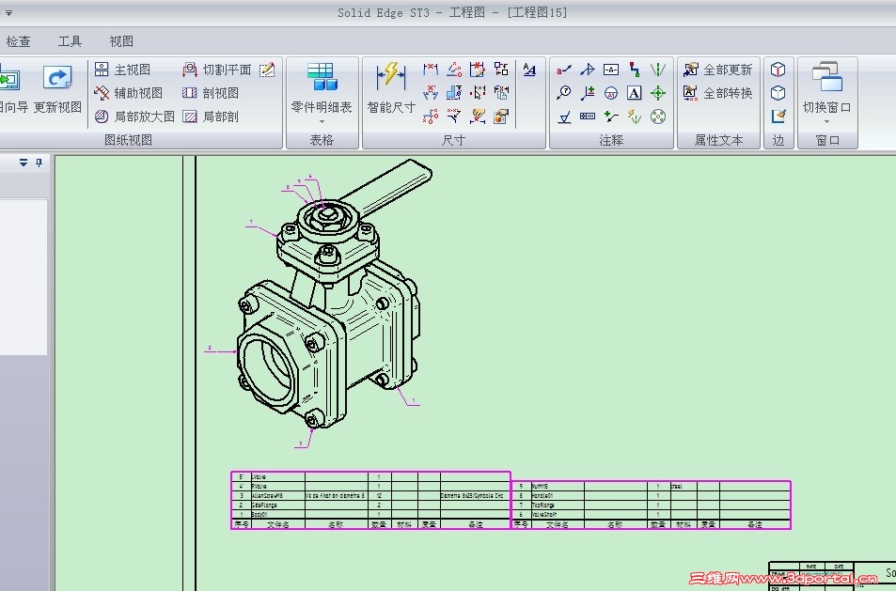Click the 全部转换 convert all property text
Viewport: 896px width, 591px height.
point(718,93)
